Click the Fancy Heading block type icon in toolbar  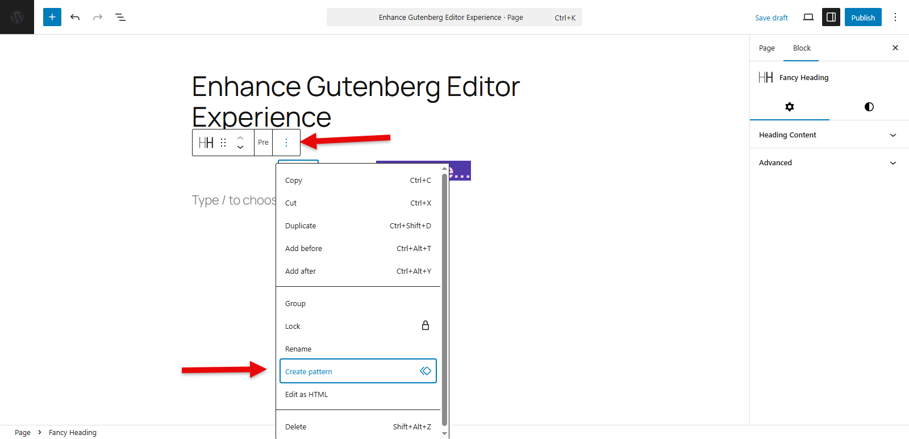[206, 143]
